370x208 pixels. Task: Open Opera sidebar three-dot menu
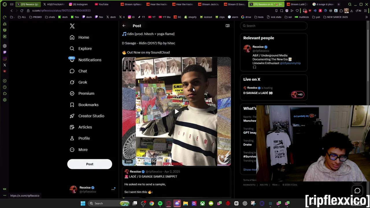click(x=5, y=196)
